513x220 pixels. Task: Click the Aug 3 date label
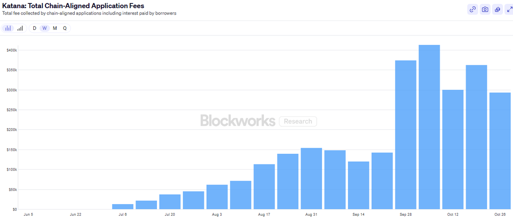click(x=217, y=214)
